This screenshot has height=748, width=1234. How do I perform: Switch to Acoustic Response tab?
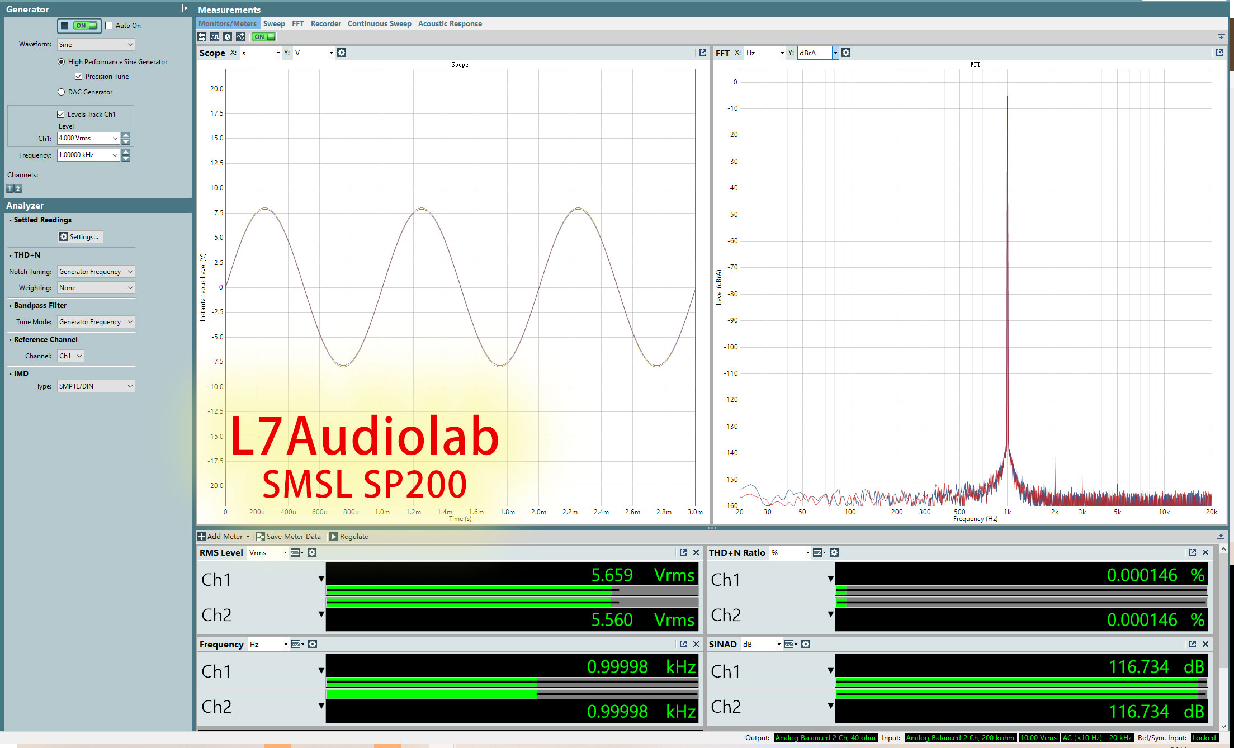[450, 23]
